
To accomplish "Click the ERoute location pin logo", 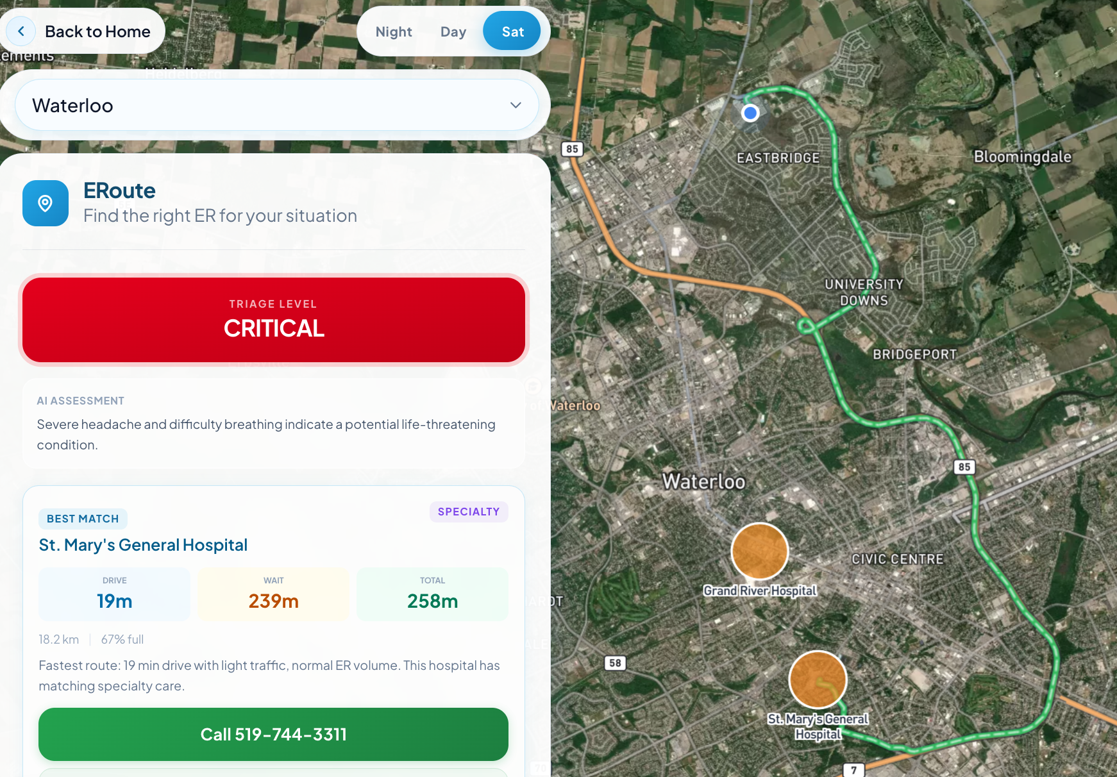I will click(46, 203).
